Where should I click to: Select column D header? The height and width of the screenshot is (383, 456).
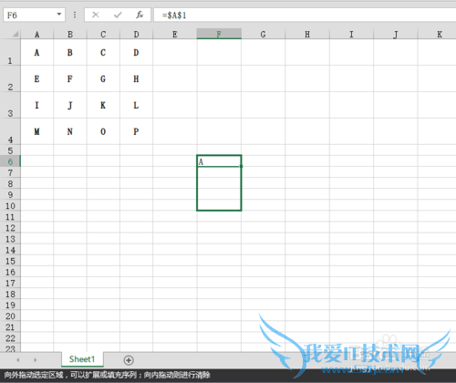[136, 34]
